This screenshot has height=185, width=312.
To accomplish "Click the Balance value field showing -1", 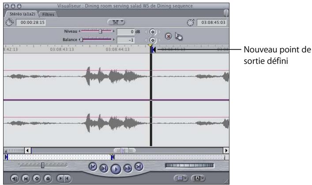I will (x=126, y=40).
